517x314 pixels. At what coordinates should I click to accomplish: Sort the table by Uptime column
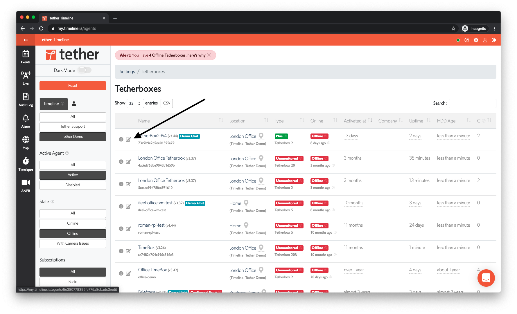(x=428, y=120)
